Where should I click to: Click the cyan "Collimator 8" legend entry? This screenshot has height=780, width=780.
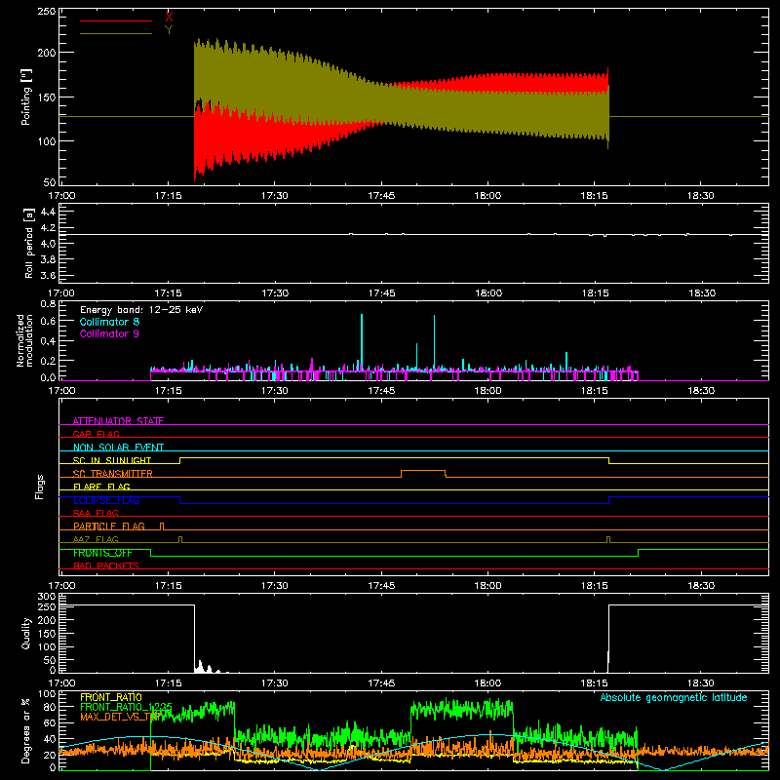coord(109,322)
